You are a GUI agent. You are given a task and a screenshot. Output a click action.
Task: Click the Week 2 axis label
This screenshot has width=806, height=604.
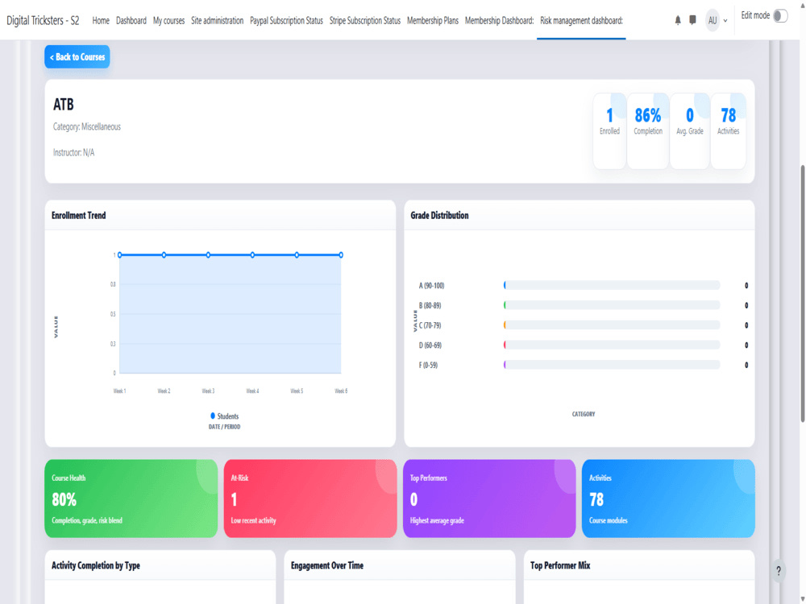(164, 391)
